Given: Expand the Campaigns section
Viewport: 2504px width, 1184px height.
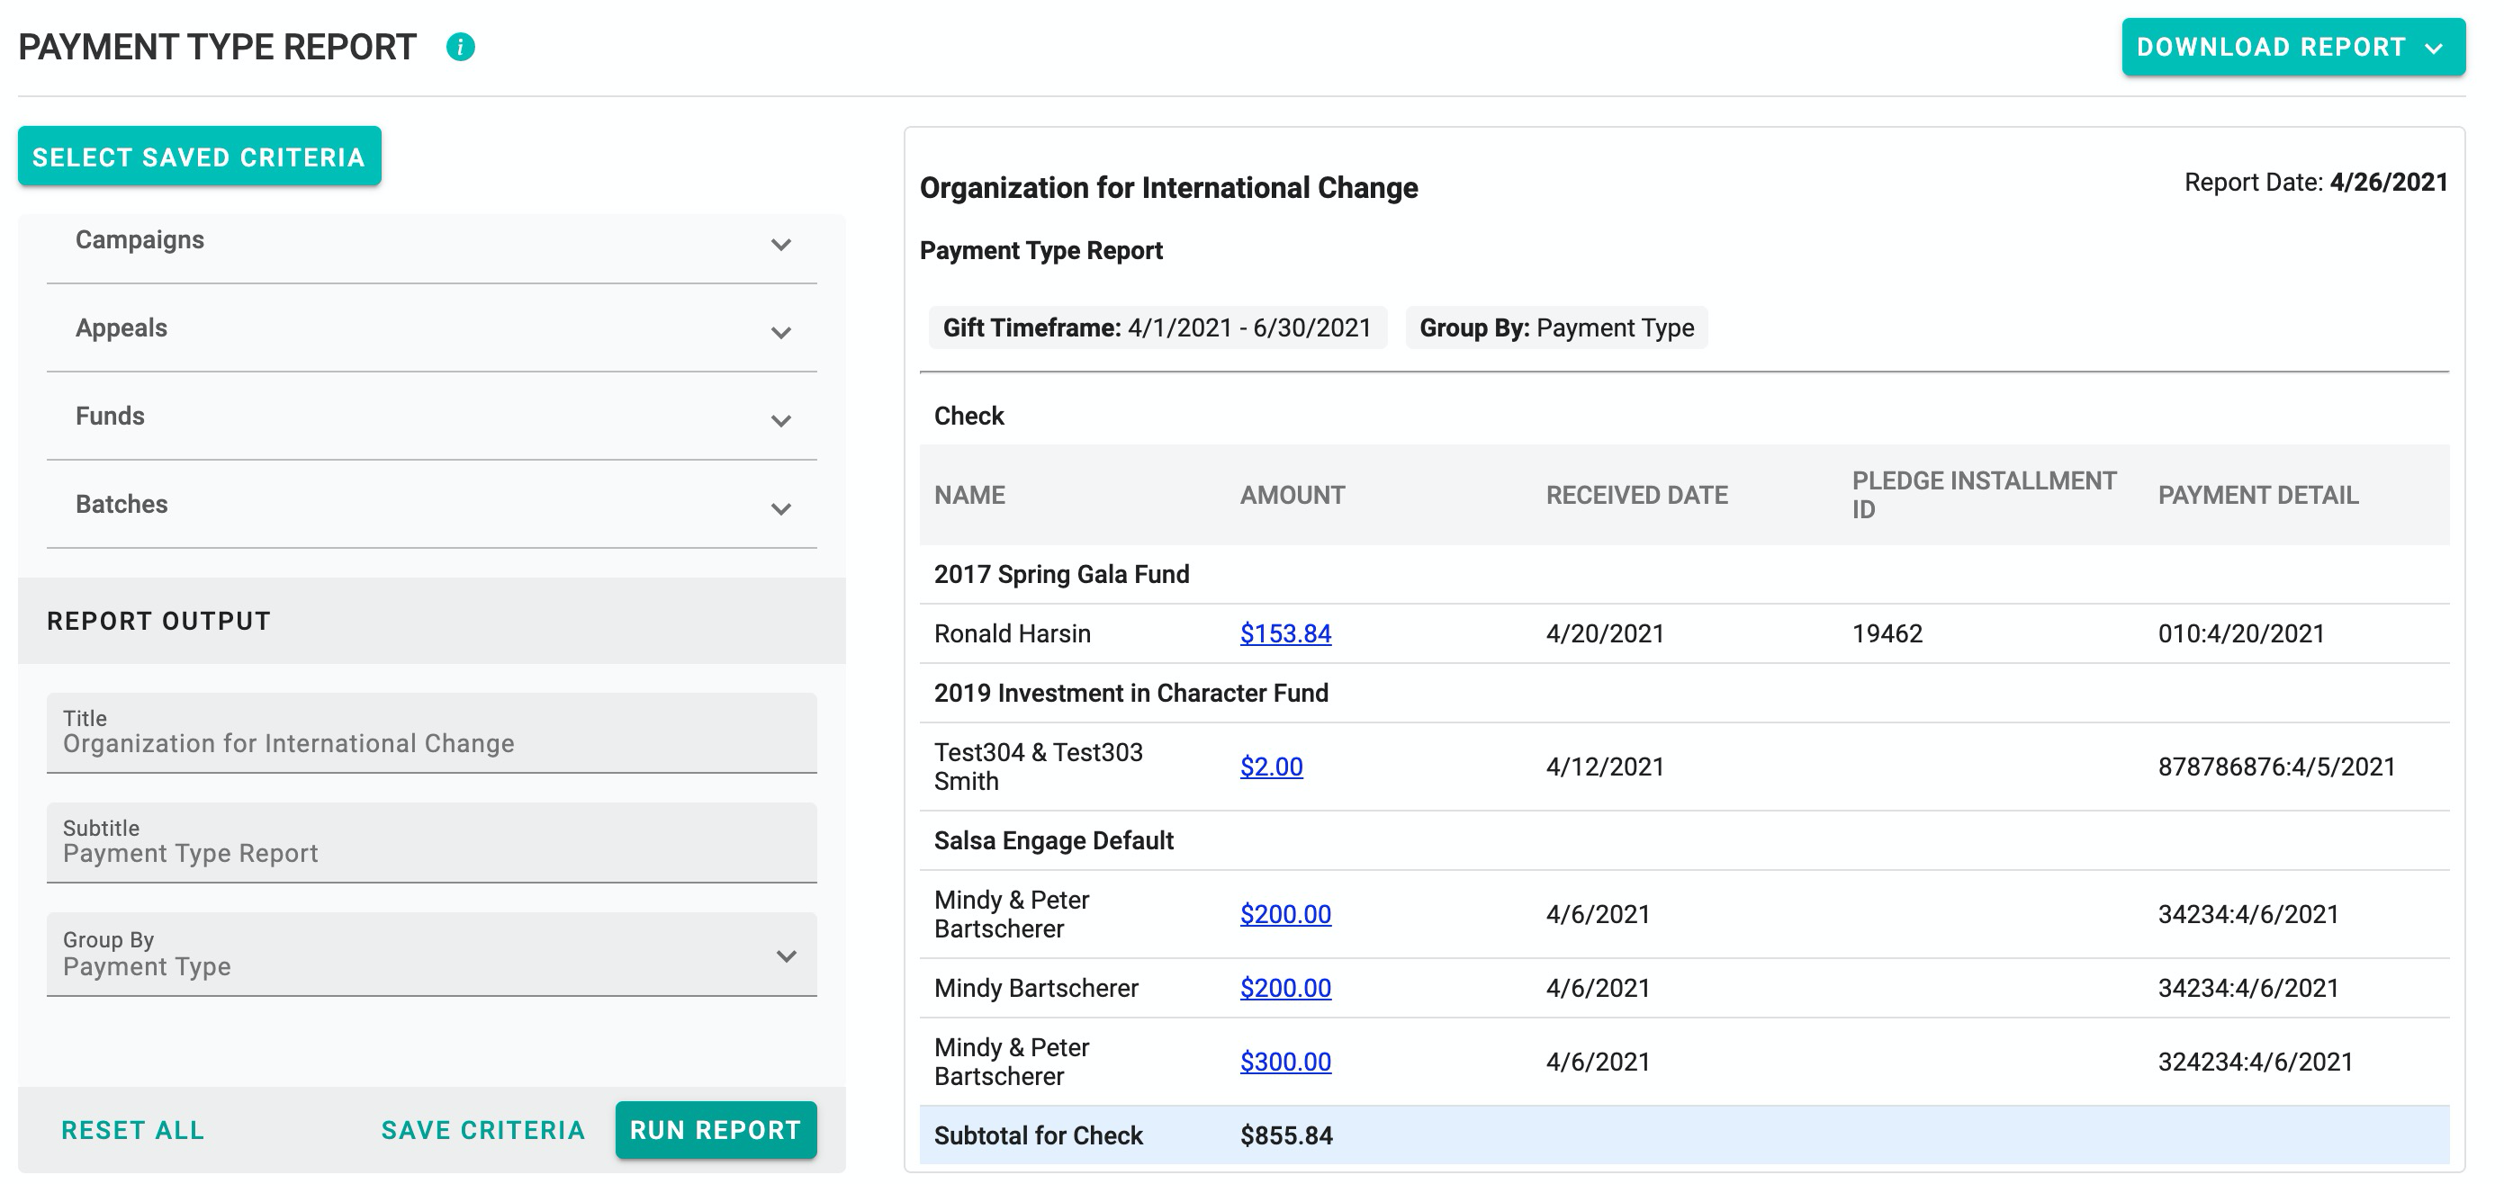Looking at the screenshot, I should click(x=432, y=241).
